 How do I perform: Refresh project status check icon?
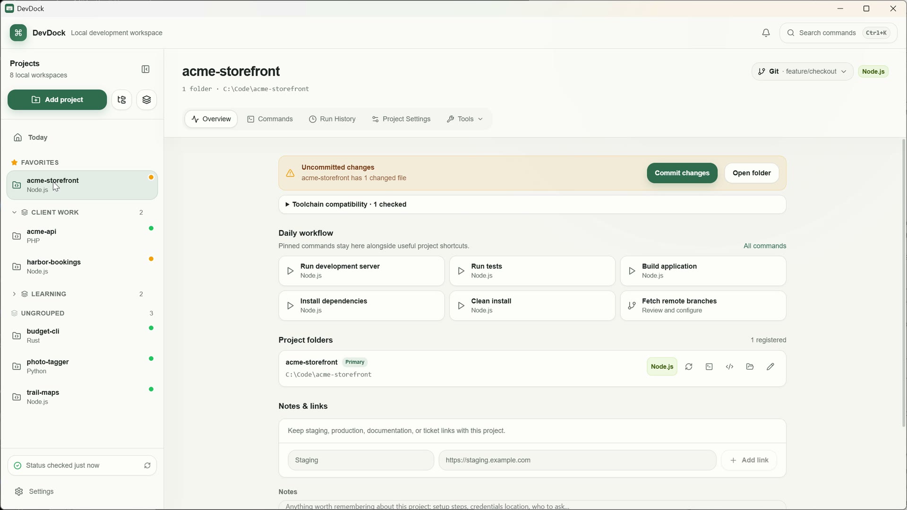(x=147, y=466)
